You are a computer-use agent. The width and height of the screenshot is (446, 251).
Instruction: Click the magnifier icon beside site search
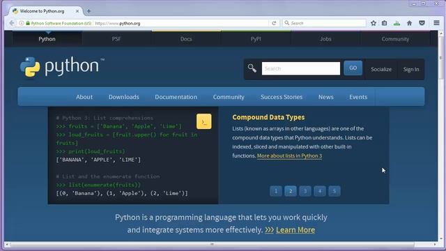coord(252,68)
